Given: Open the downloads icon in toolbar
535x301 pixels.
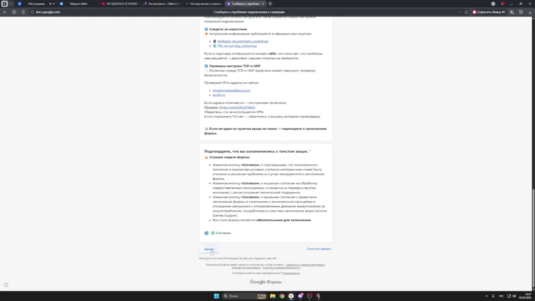Looking at the screenshot, I should [530, 12].
